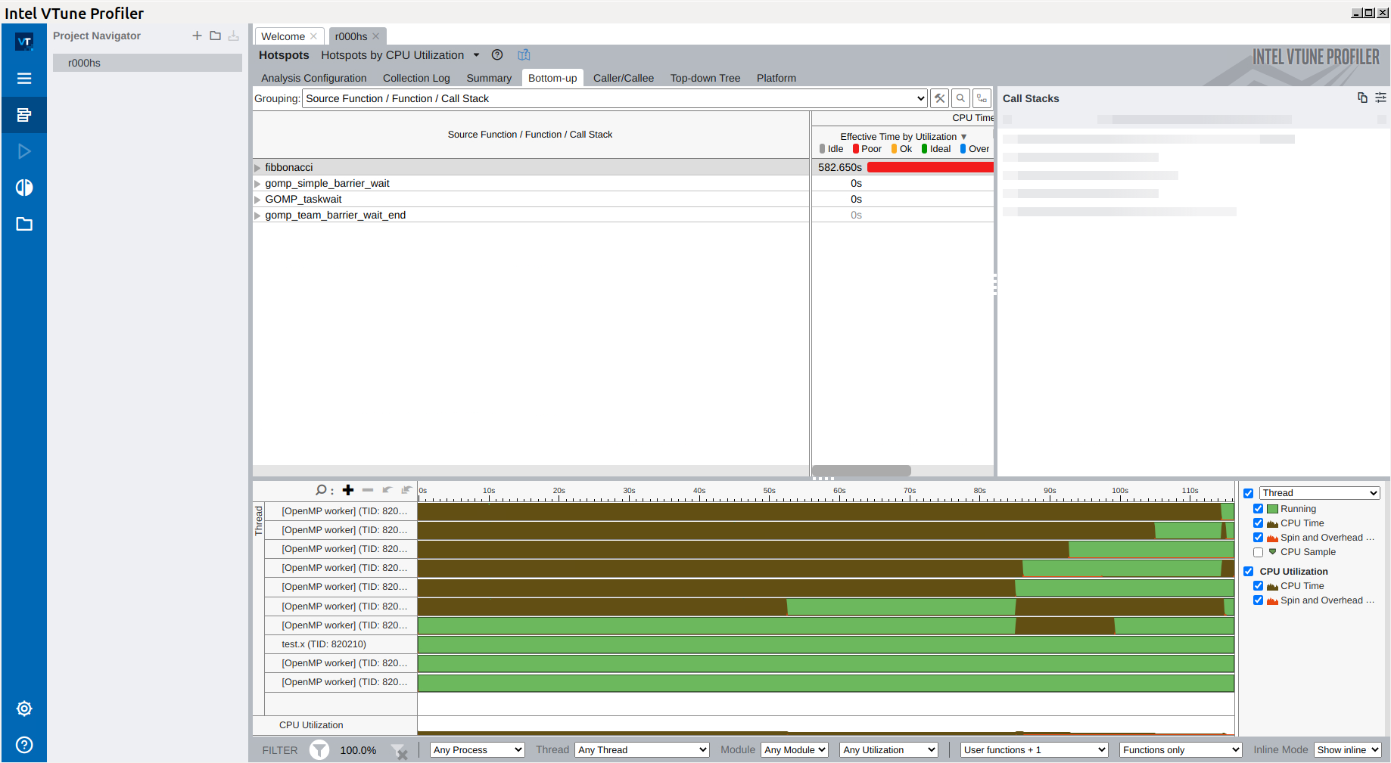Click the hamburger menu icon in sidebar
This screenshot has width=1391, height=763.
(24, 79)
